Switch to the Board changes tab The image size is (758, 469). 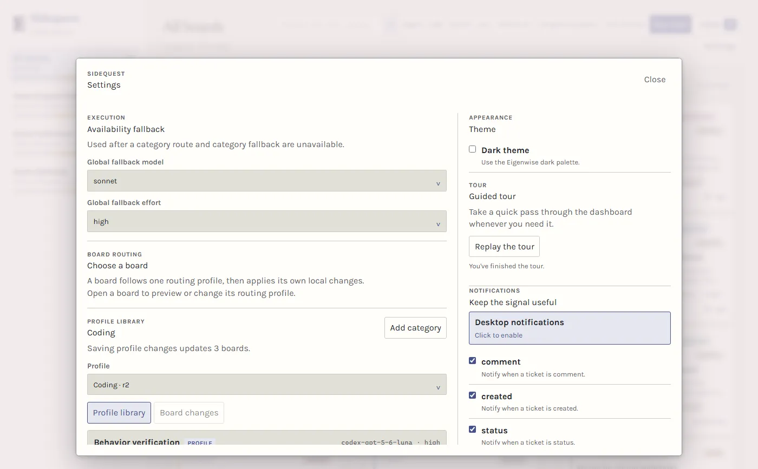point(189,413)
